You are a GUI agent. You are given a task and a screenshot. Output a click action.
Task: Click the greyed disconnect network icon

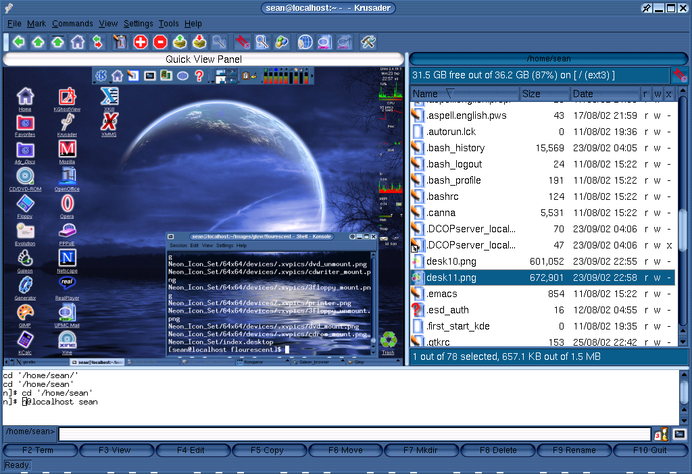tap(345, 42)
